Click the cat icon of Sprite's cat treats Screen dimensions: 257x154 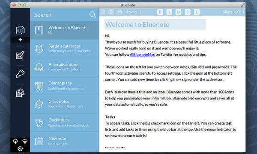pos(39,49)
